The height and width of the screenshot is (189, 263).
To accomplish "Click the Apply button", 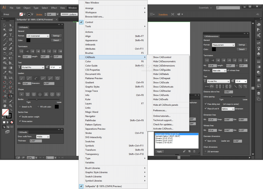I will pos(159,152).
